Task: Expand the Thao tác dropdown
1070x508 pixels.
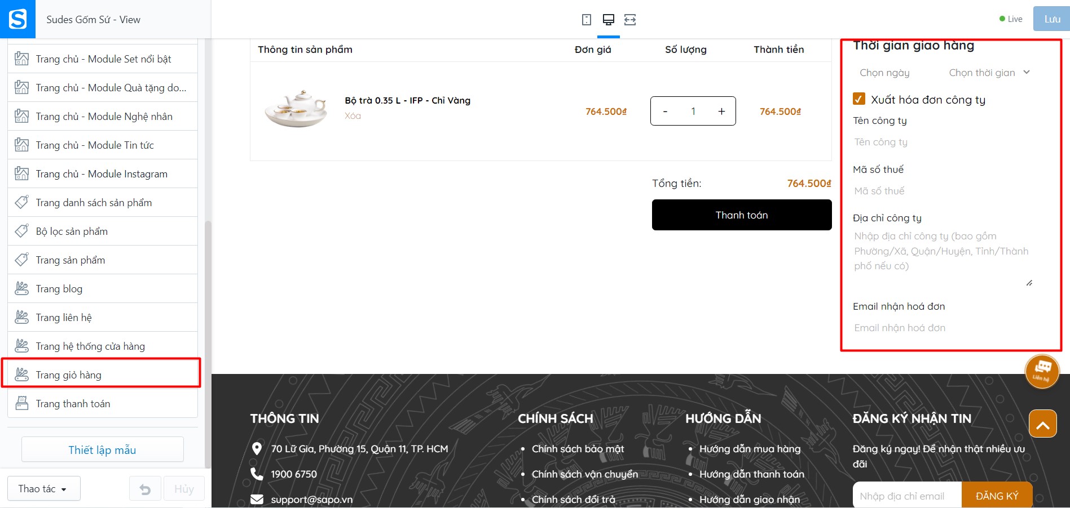Action: (x=44, y=489)
